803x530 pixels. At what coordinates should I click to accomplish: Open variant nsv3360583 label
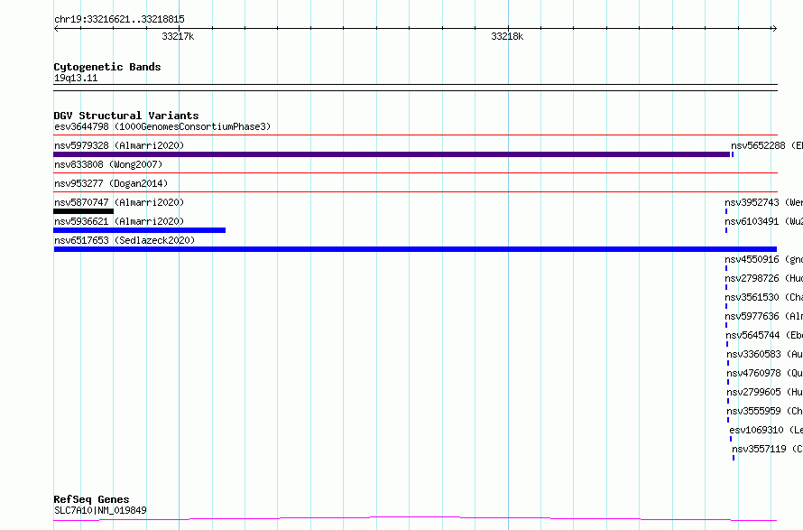point(764,354)
